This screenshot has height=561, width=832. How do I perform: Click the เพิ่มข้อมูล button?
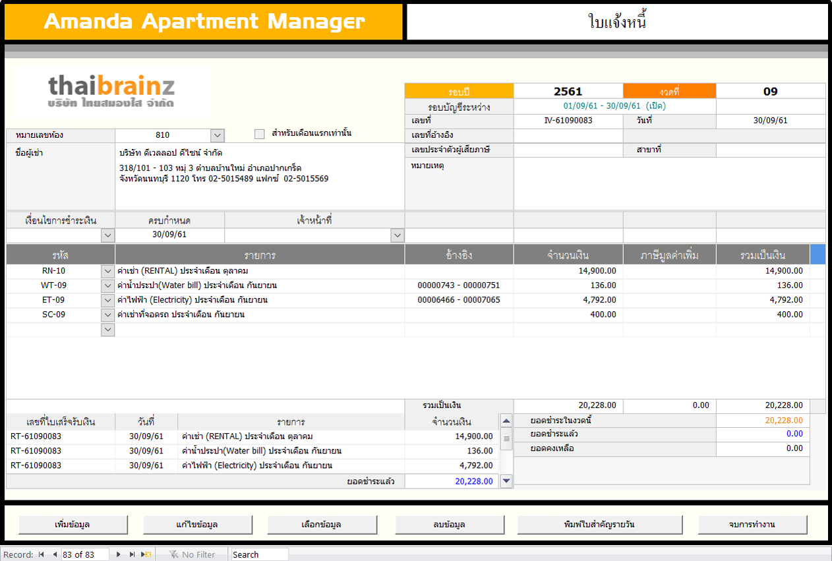tap(73, 525)
